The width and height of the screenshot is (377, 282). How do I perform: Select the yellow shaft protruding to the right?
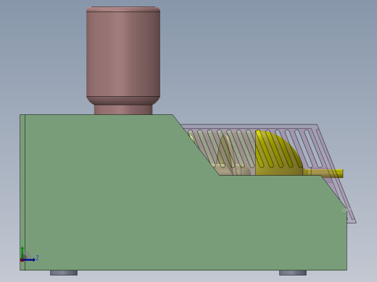click(324, 174)
